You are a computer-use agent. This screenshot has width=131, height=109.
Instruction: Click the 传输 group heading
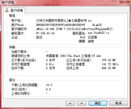click(x=12, y=47)
